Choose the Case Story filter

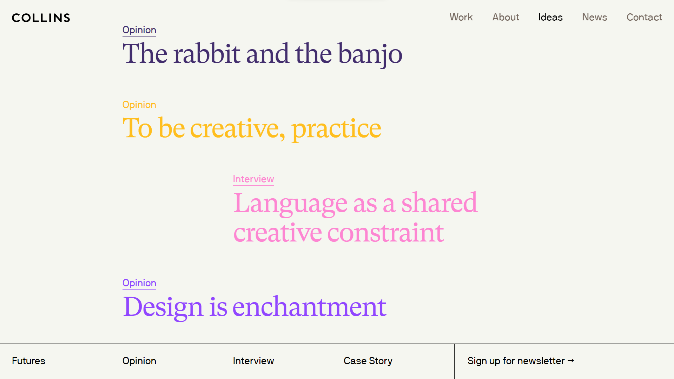[368, 361]
